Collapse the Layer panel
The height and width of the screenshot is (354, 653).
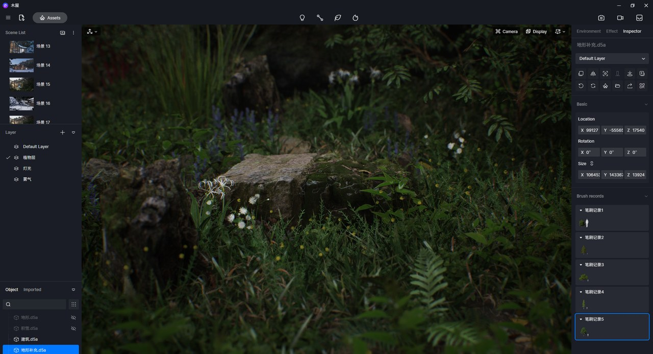coord(73,132)
